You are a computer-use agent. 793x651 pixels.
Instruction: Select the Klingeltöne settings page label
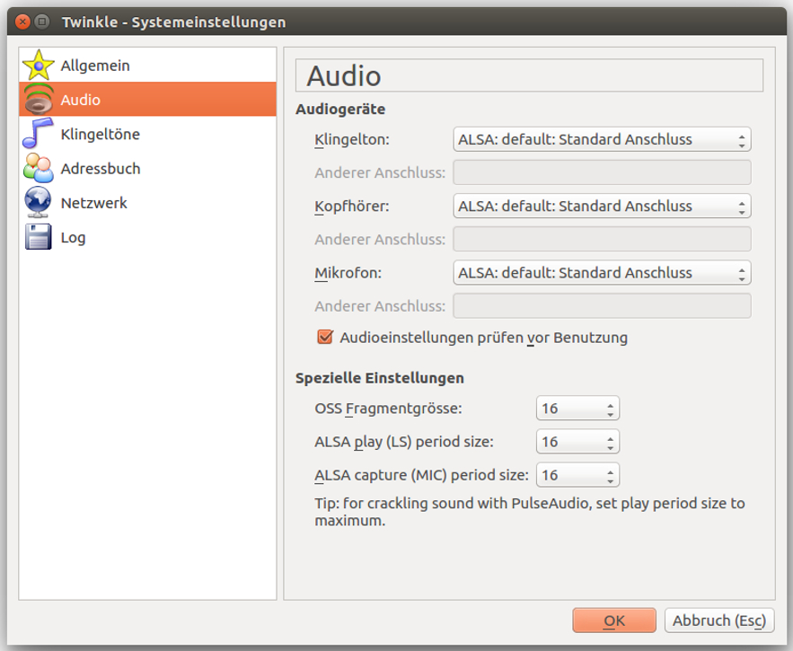(x=101, y=134)
